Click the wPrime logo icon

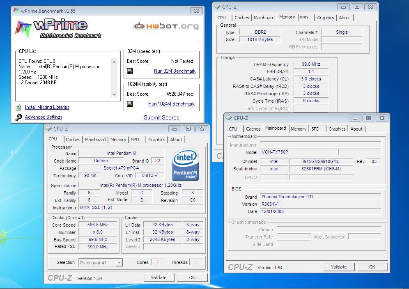23,29
